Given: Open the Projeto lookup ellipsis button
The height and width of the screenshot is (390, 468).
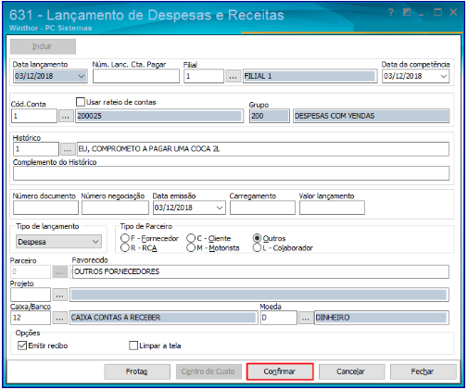Looking at the screenshot, I should click(x=59, y=295).
